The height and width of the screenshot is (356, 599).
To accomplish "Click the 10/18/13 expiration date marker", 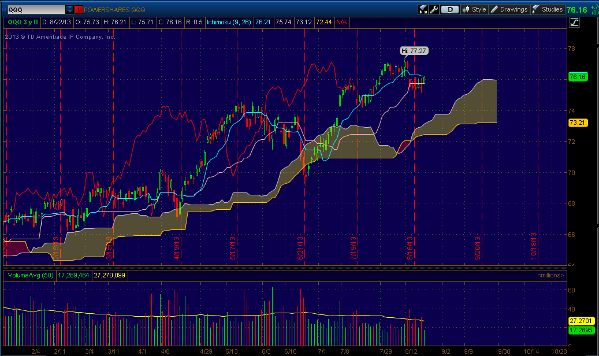I will click(x=534, y=246).
